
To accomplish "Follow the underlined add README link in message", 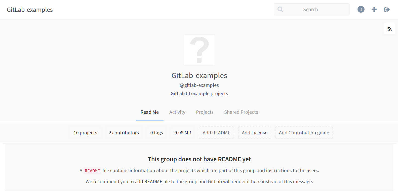I will pyautogui.click(x=148, y=182).
